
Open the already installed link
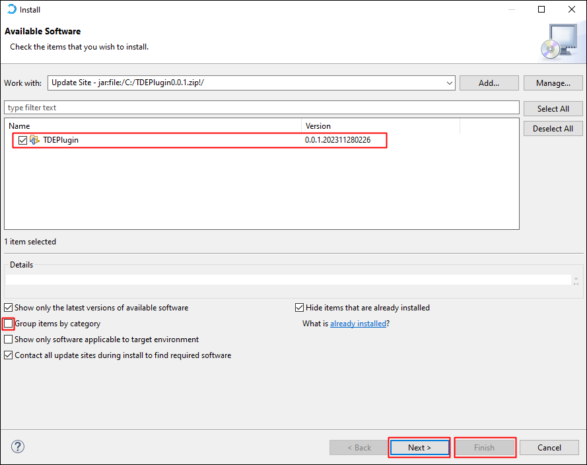358,324
